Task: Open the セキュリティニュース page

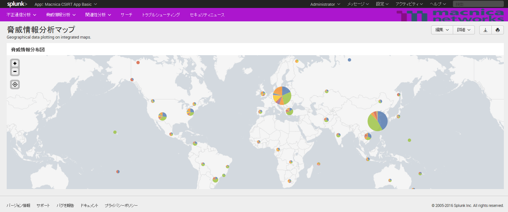Action: coord(207,15)
